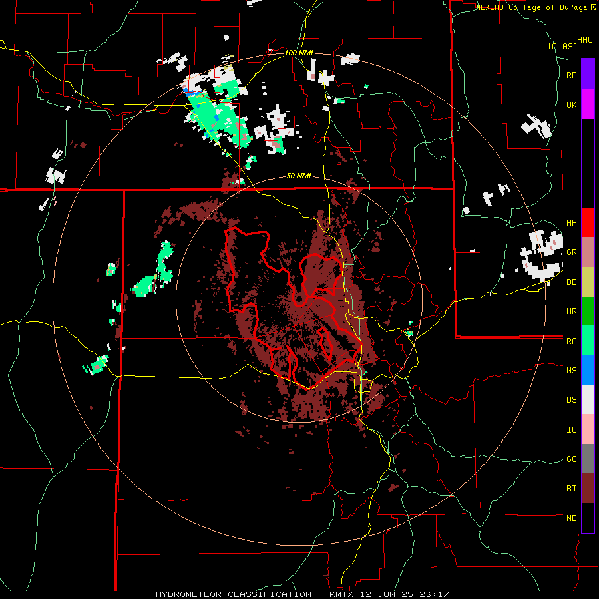Click the magenta UK legend color swatch
599x599 pixels.
point(588,104)
